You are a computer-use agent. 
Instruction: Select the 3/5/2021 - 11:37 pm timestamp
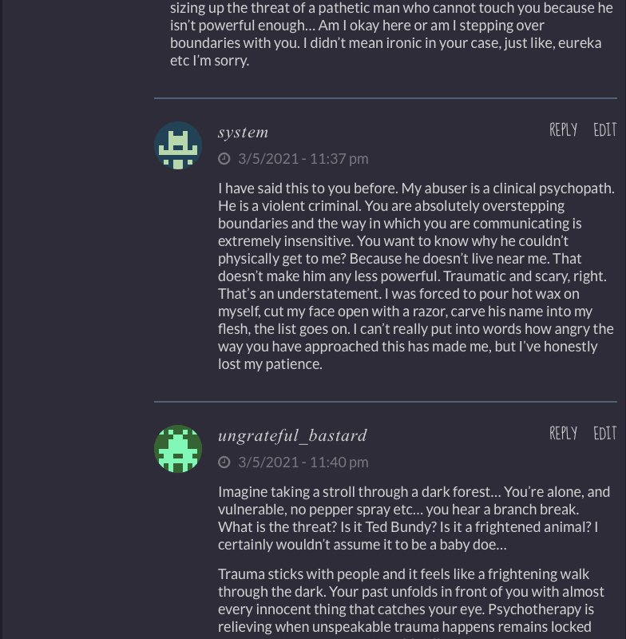(x=303, y=158)
